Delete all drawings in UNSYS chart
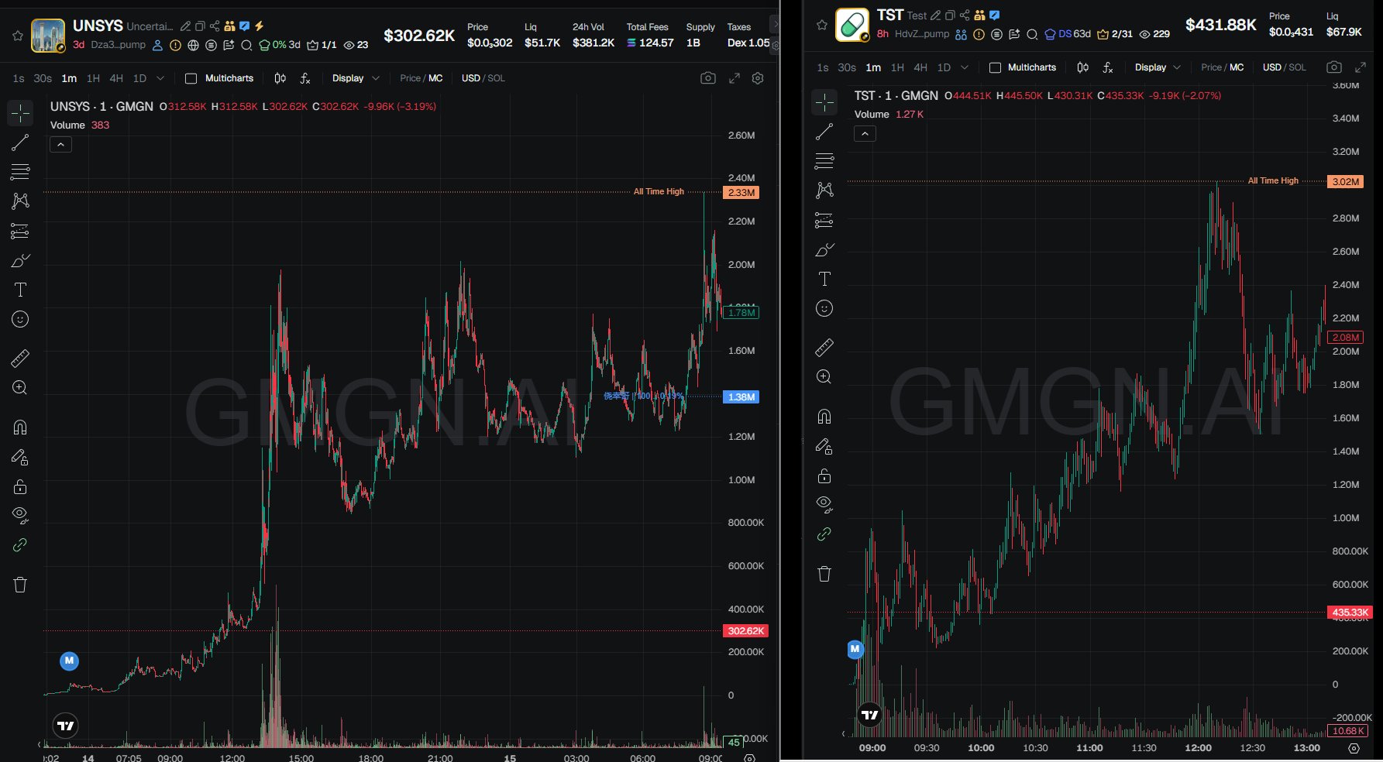The width and height of the screenshot is (1383, 762). (x=20, y=585)
